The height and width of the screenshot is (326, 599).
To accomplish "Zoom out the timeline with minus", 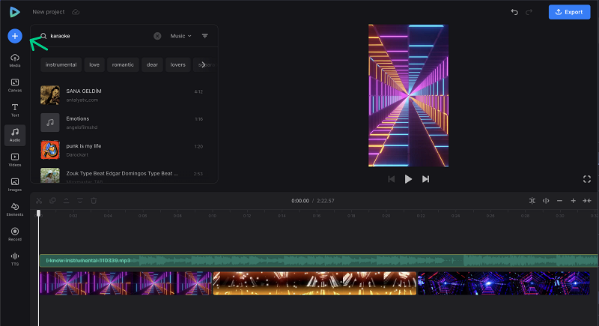I will point(559,201).
